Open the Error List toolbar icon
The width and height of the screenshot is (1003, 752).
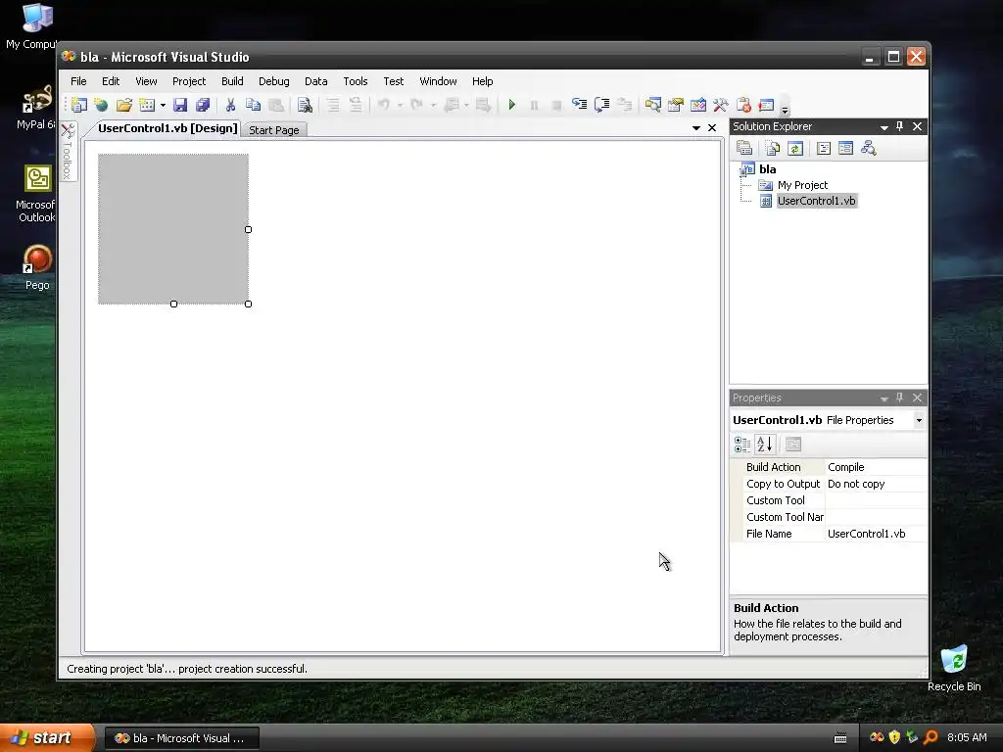743,105
